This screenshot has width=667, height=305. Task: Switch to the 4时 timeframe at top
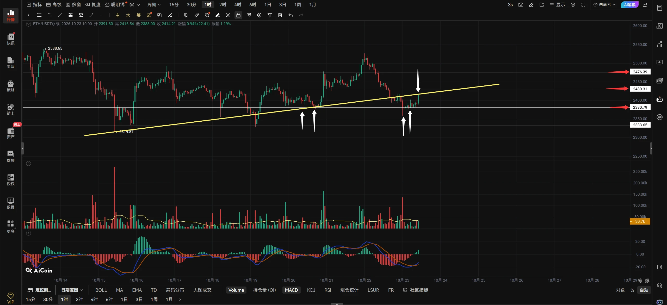coord(238,5)
